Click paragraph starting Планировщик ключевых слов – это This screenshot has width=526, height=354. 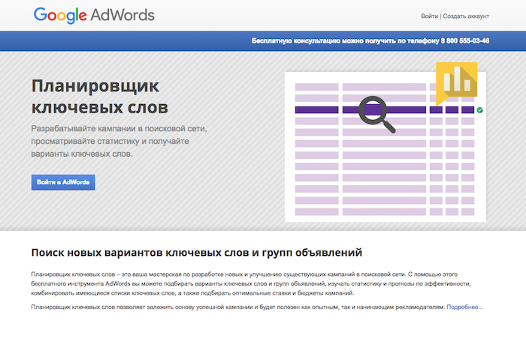pos(251,283)
